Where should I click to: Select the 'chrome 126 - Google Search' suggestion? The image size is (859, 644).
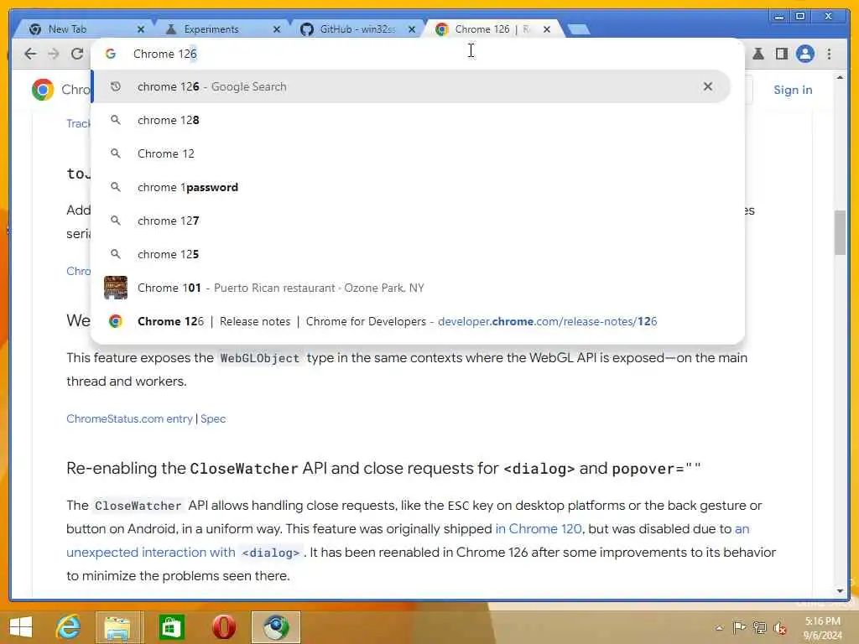click(x=411, y=86)
